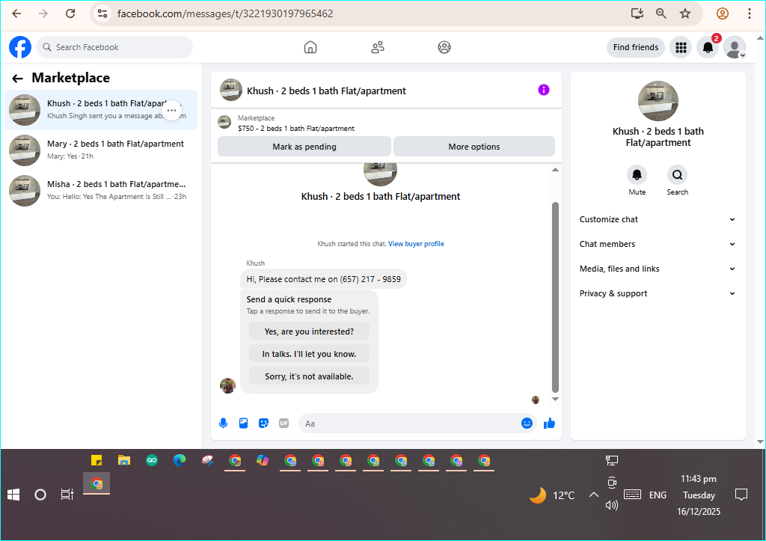
Task: Expand the Customize chat section
Action: (x=658, y=219)
